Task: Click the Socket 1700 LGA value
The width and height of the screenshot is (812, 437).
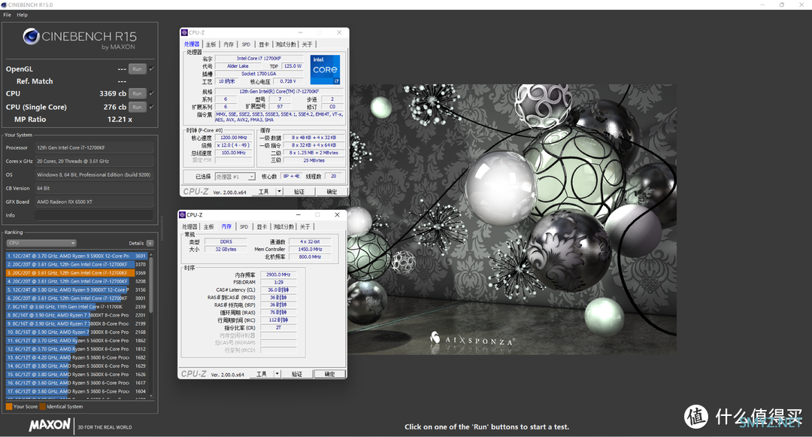Action: pyautogui.click(x=259, y=74)
